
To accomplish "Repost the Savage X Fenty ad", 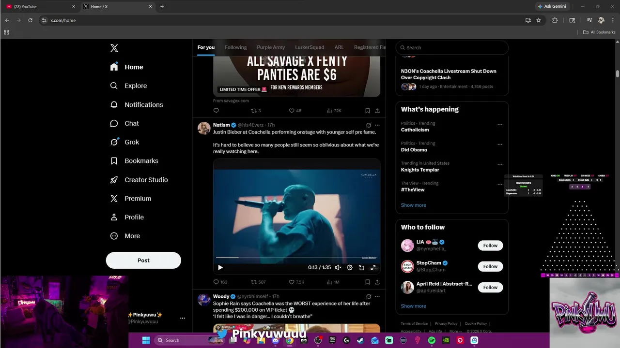I will coord(256,111).
